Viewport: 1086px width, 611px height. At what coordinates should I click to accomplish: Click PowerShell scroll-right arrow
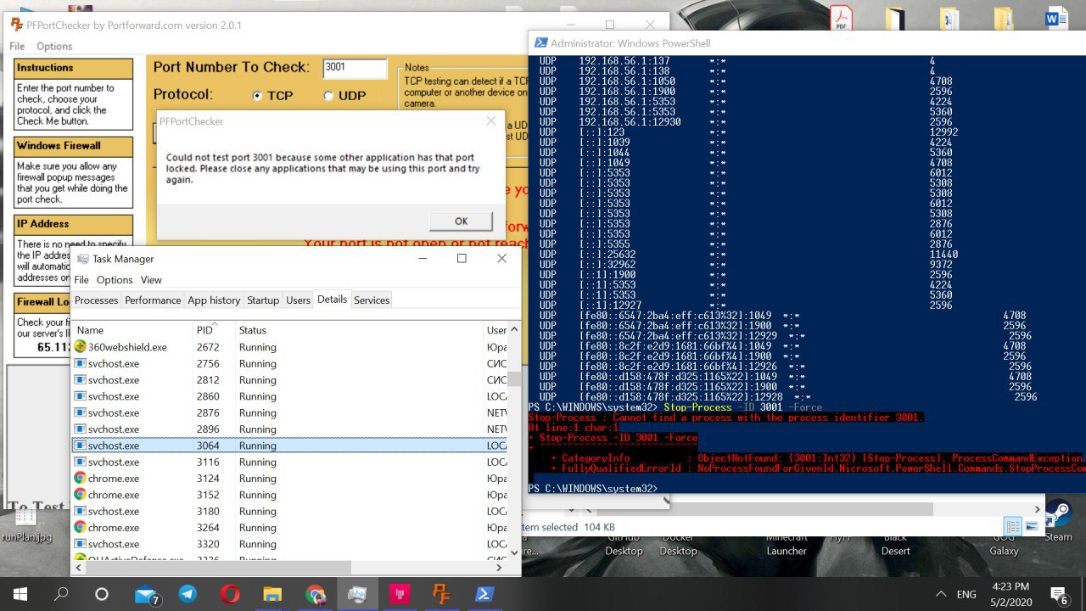click(1037, 509)
